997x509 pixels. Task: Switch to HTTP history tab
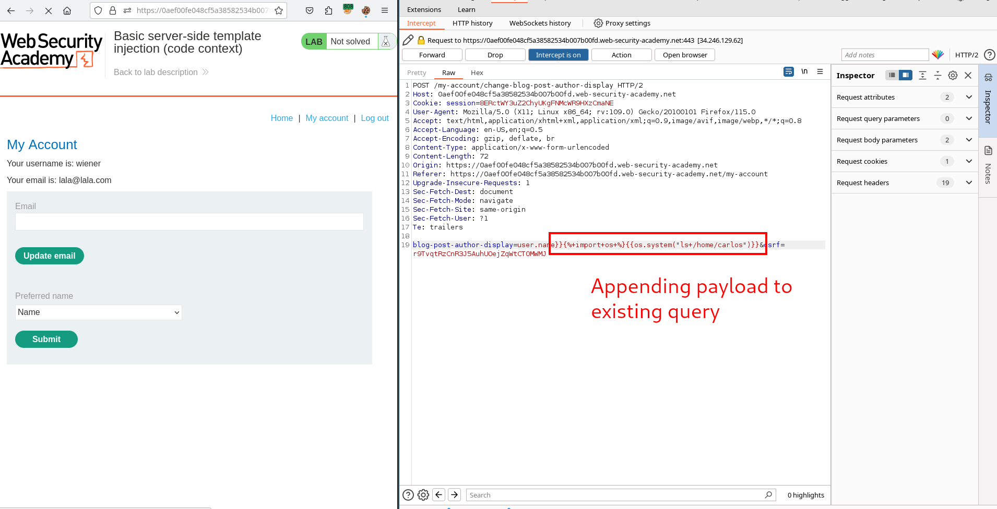[x=472, y=23]
